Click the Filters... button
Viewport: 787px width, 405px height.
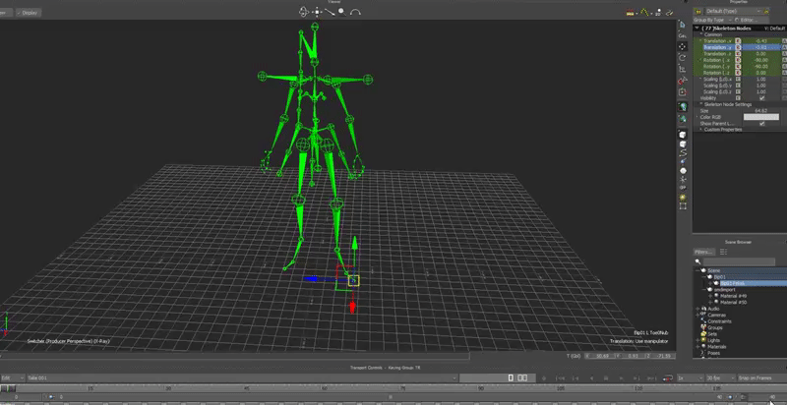[x=703, y=252]
